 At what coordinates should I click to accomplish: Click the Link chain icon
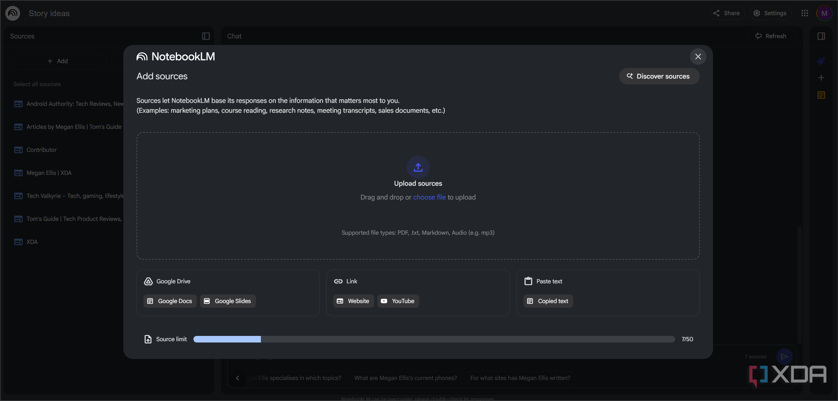(338, 281)
